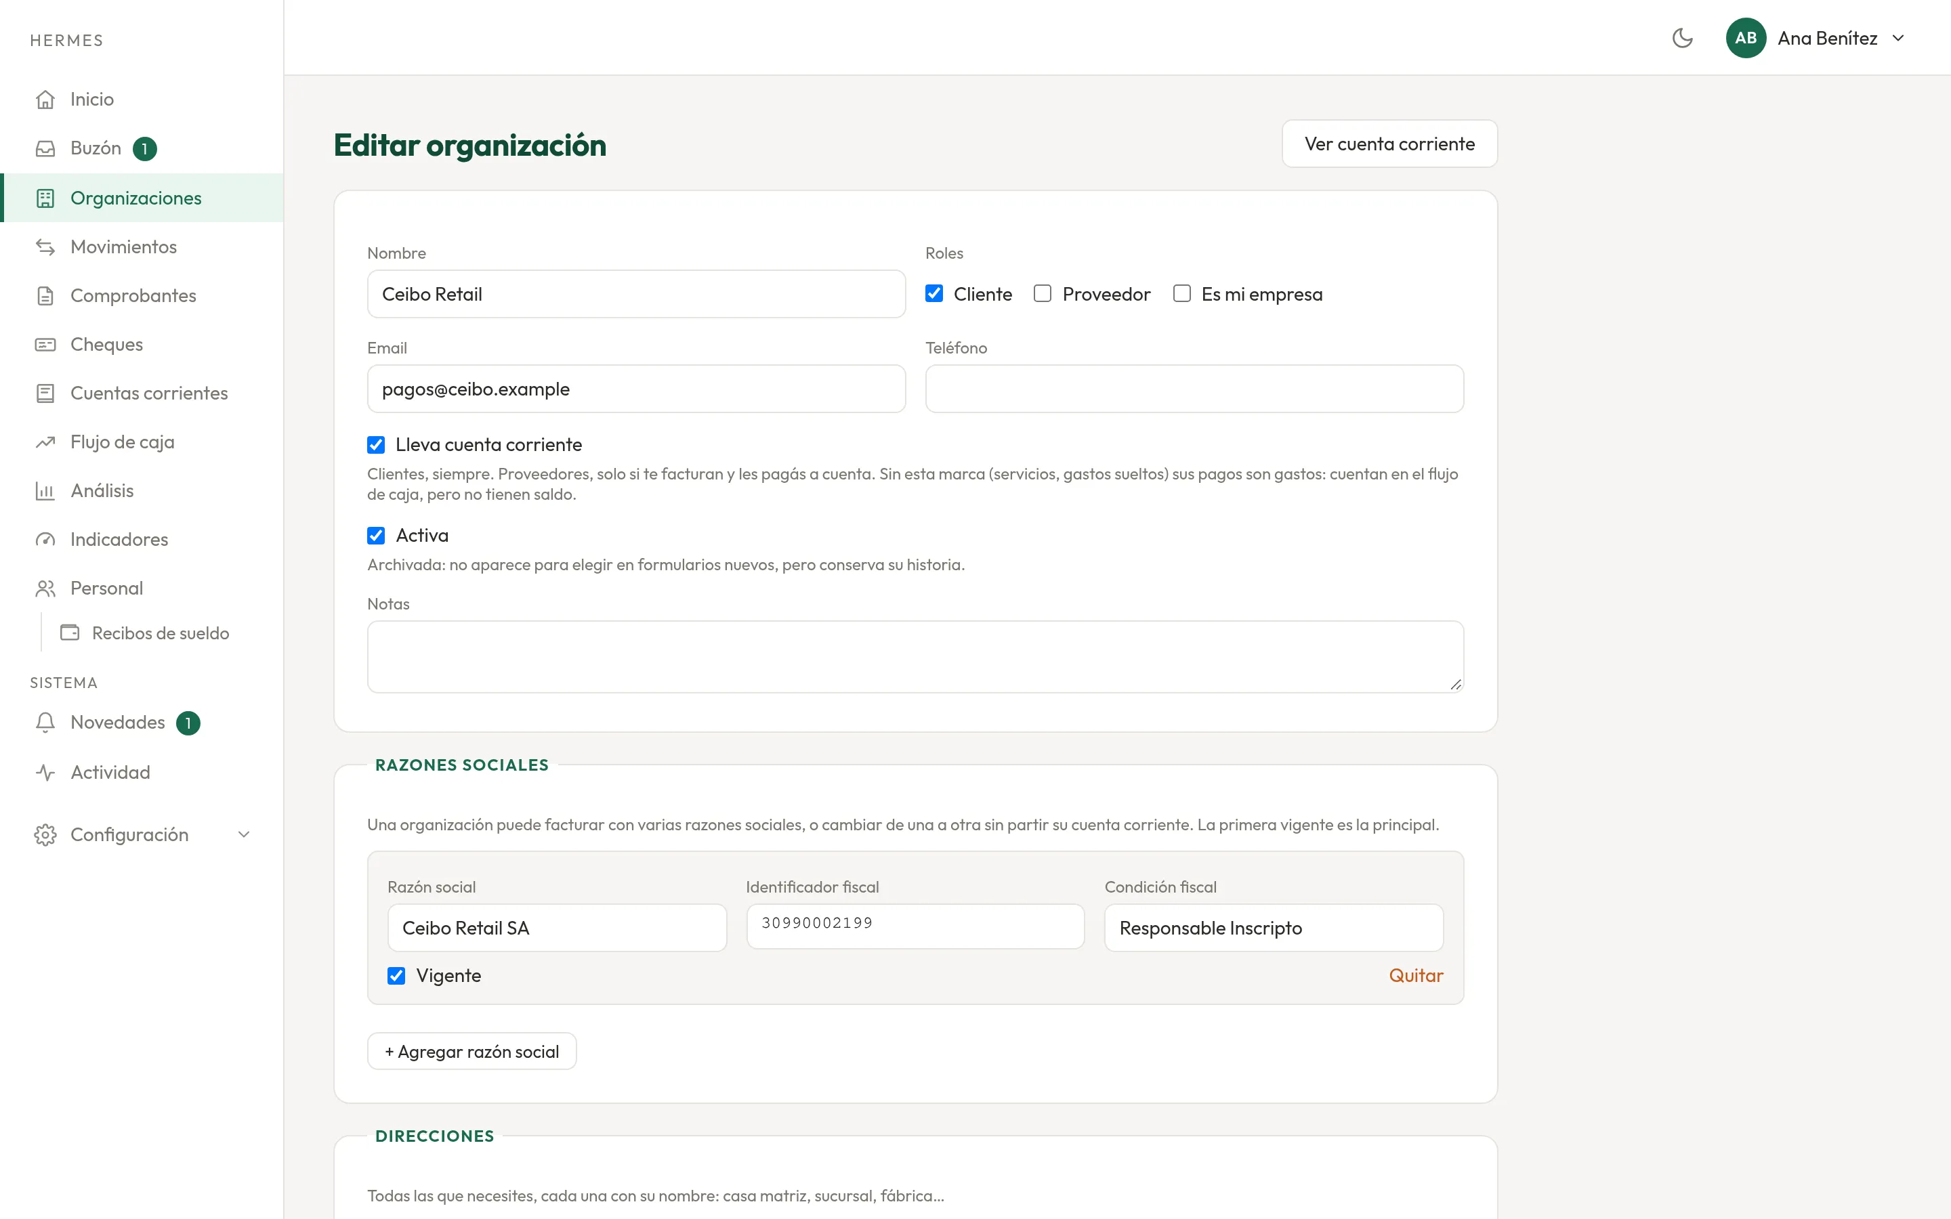The height and width of the screenshot is (1219, 1951).
Task: Open Buzón inbox icon
Action: [x=45, y=148]
